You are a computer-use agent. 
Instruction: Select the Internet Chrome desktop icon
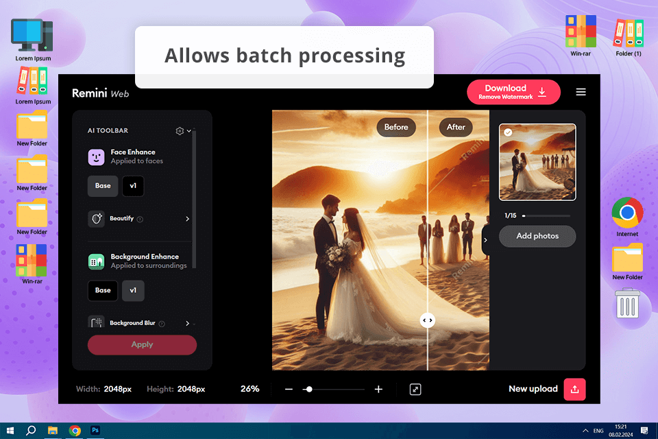(x=627, y=217)
